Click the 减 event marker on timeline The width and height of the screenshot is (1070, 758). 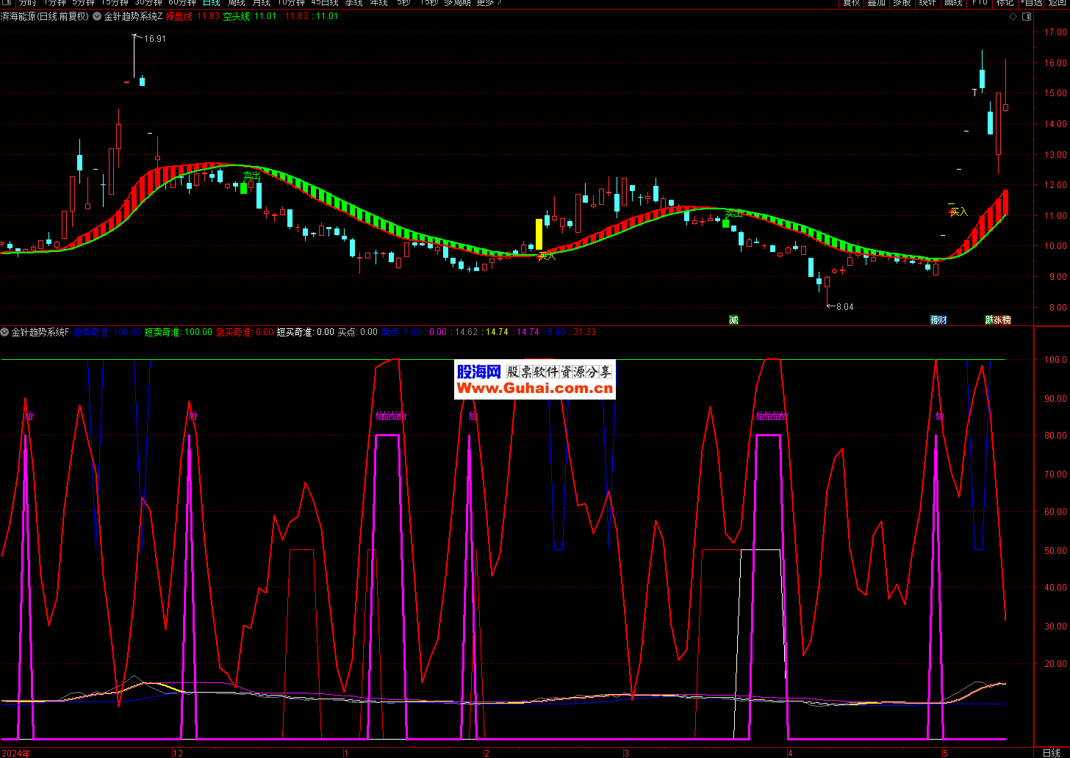733,320
